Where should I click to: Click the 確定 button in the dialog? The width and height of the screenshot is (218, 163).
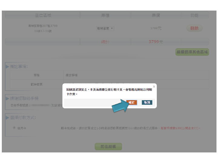click(132, 103)
